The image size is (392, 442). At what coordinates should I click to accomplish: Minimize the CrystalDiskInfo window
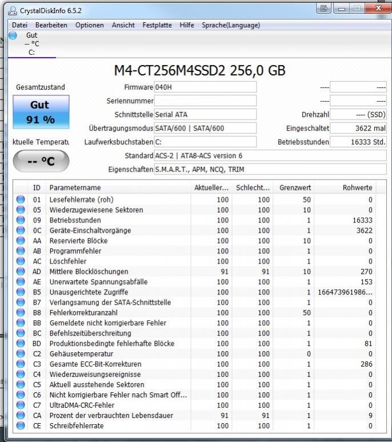pyautogui.click(x=342, y=8)
